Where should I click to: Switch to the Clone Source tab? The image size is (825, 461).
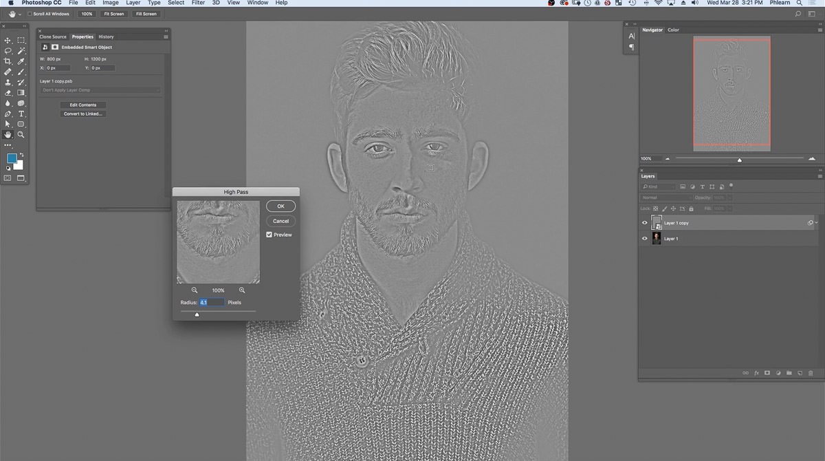(53, 36)
